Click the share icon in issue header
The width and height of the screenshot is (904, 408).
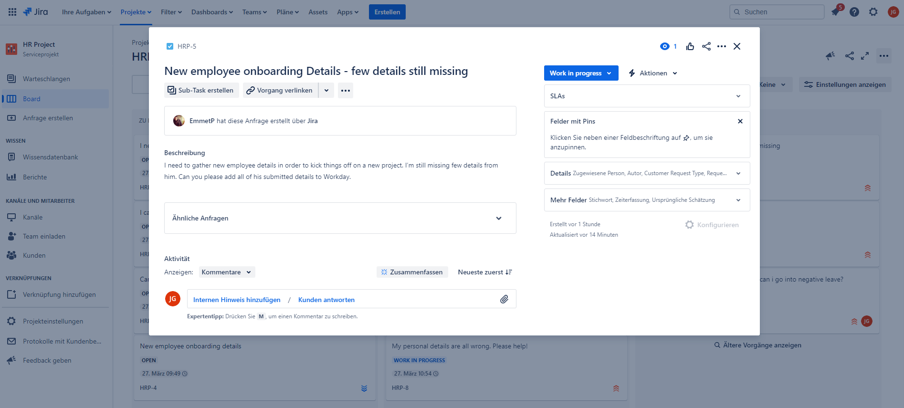706,46
